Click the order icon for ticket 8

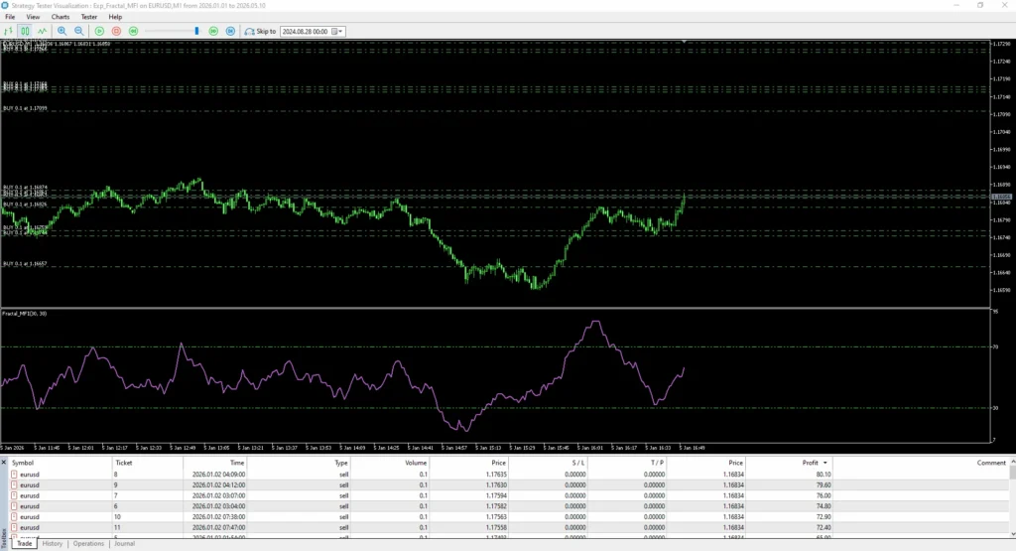pyautogui.click(x=14, y=475)
